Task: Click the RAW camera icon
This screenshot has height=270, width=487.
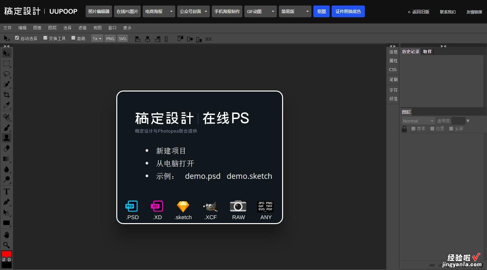Action: 238,206
